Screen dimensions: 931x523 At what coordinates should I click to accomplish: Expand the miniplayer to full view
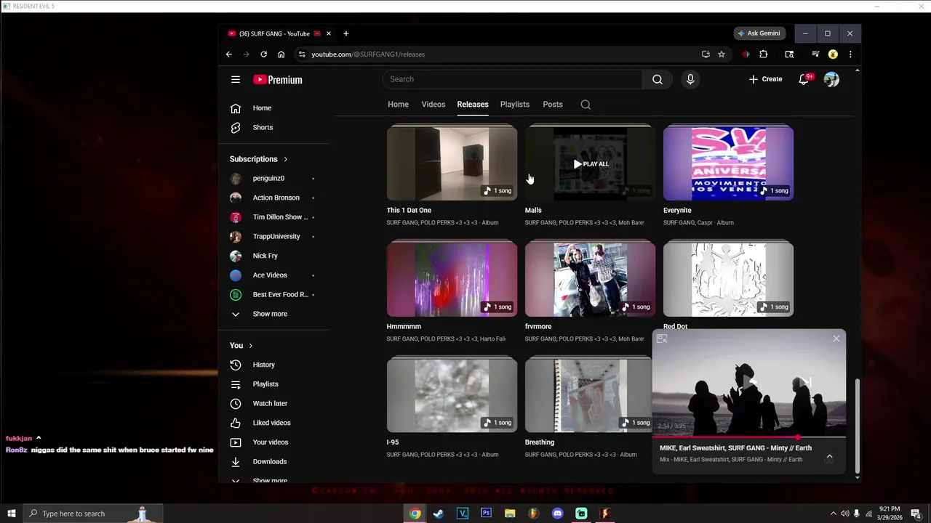pos(662,338)
